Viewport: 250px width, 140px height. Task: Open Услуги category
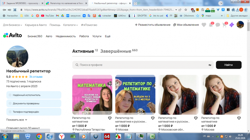(x=97, y=36)
